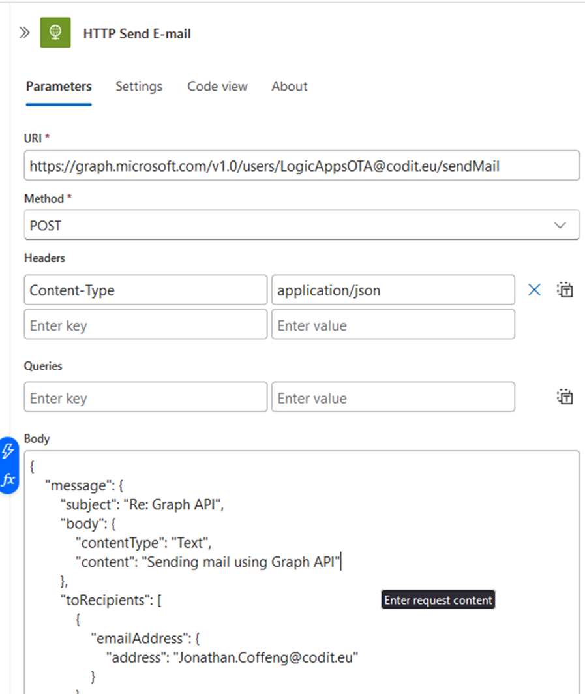Switch Queries to text mode icon
Viewport: 585px width, 694px height.
point(565,397)
